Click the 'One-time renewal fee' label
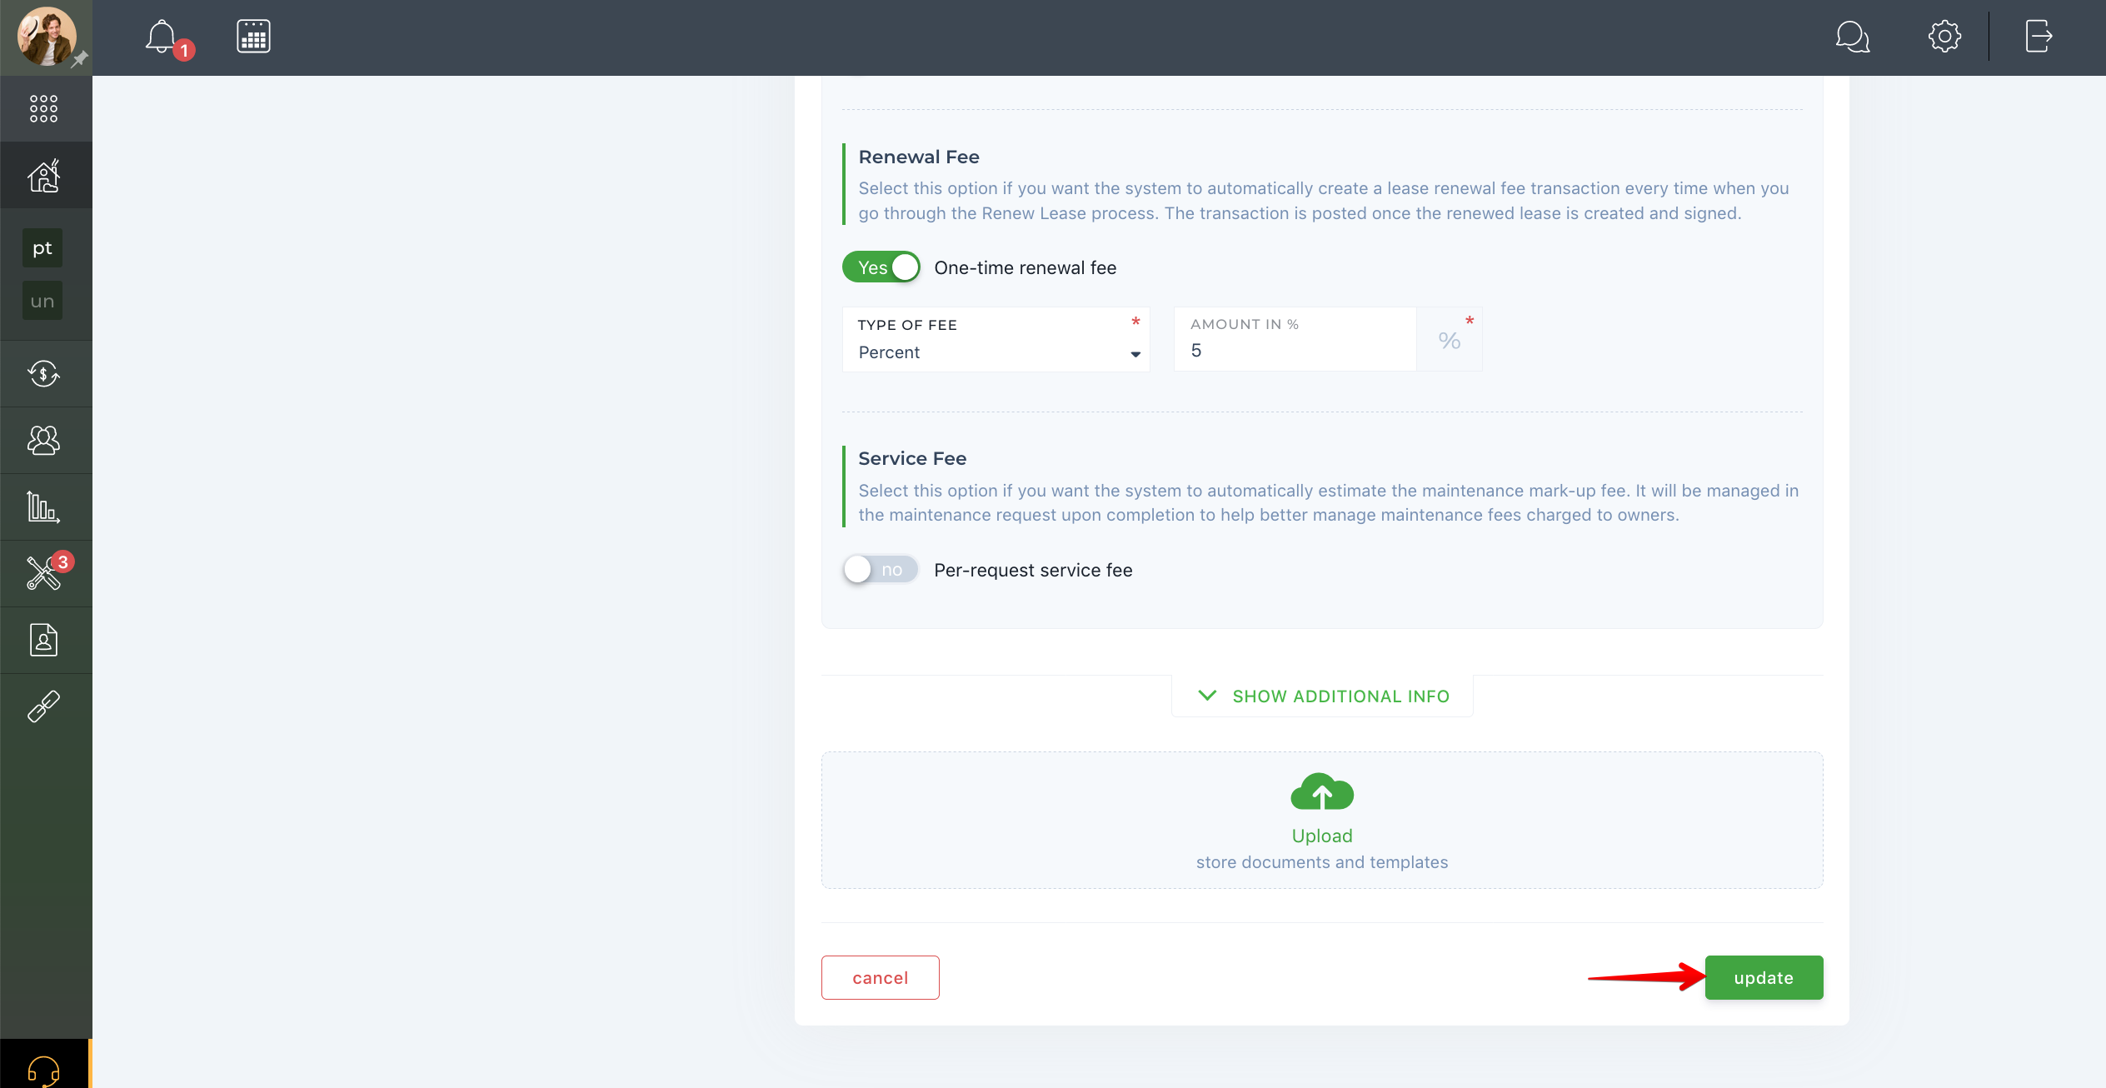The width and height of the screenshot is (2106, 1088). 1026,268
